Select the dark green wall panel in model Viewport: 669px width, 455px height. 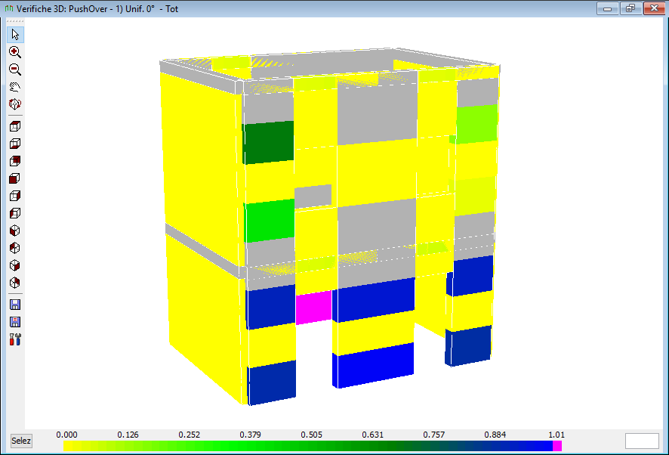(268, 142)
